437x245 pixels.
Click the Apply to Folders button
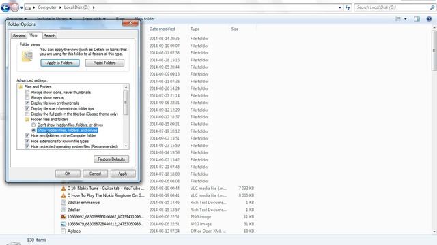(x=60, y=63)
